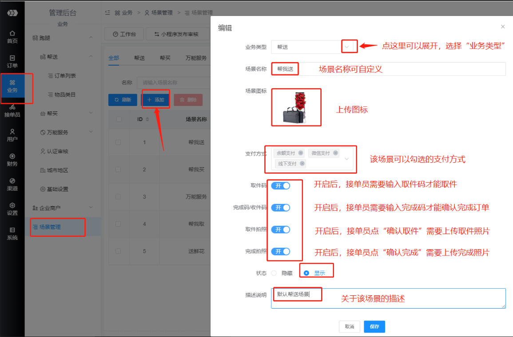Toggle the 取件码 switch off
Viewport: 513px width, 337px height.
(281, 185)
